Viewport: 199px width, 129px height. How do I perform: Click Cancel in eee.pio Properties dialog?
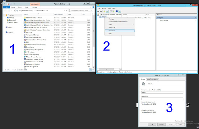(161, 124)
